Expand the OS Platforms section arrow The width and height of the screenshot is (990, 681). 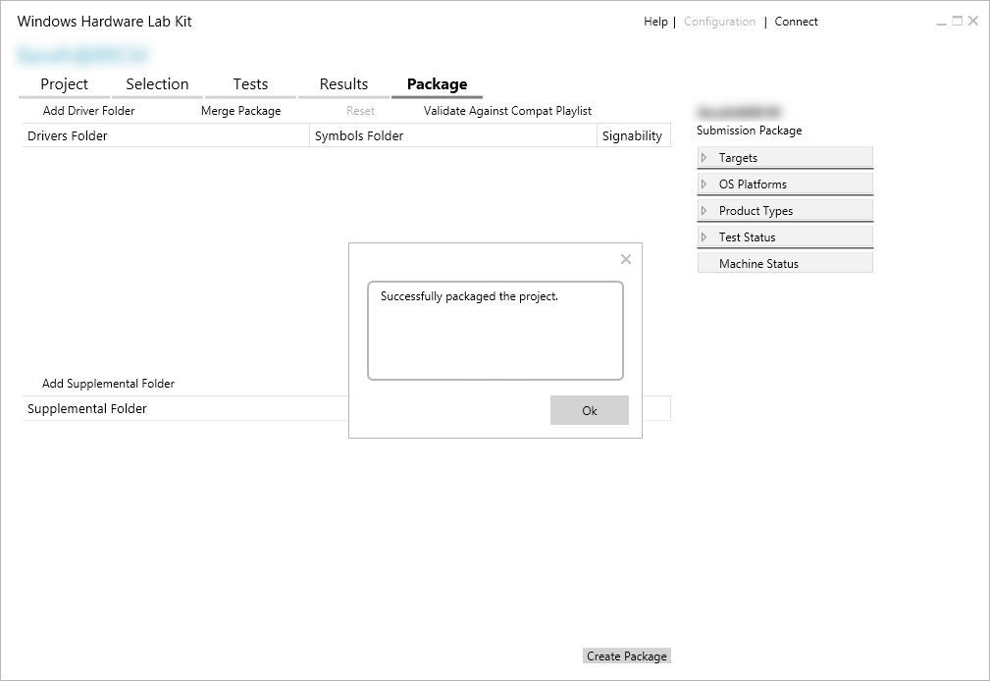point(703,183)
